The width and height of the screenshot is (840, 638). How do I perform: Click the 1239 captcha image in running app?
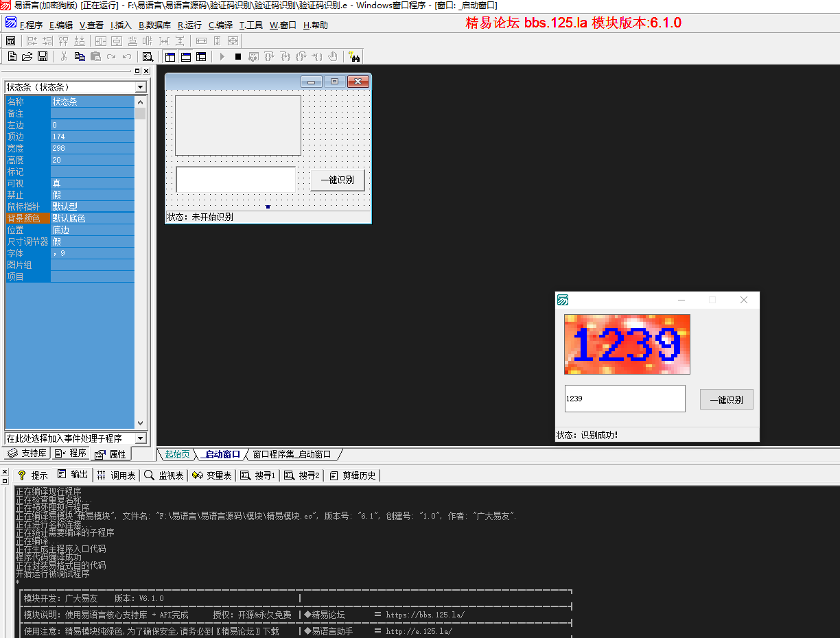(x=627, y=344)
